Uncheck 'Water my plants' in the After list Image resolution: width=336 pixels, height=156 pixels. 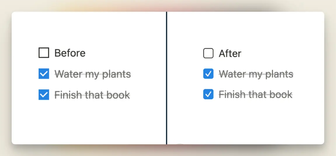point(208,74)
